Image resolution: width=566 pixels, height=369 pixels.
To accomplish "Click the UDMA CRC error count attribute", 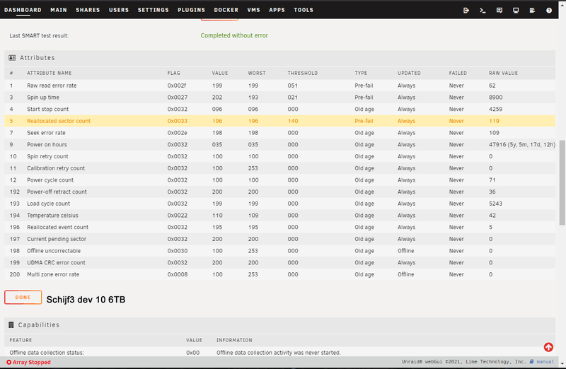I will pos(56,262).
